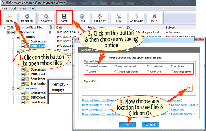
Task: Sort emails by the Subject column header
Action: pos(180,27)
